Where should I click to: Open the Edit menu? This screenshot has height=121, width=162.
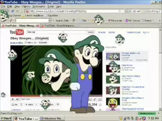point(10,7)
